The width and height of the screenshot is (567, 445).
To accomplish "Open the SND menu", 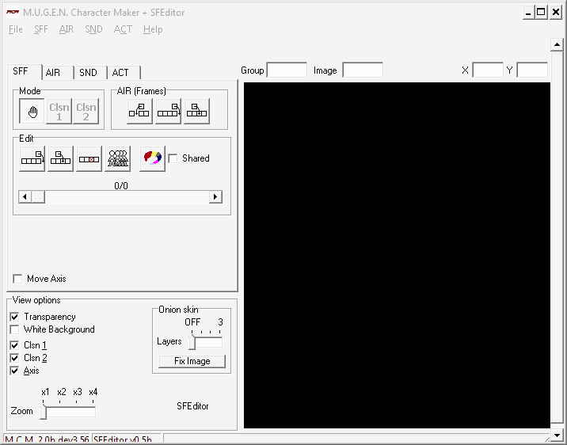I will [93, 29].
